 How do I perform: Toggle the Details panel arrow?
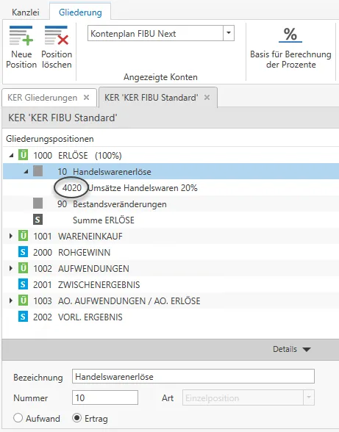(x=307, y=350)
